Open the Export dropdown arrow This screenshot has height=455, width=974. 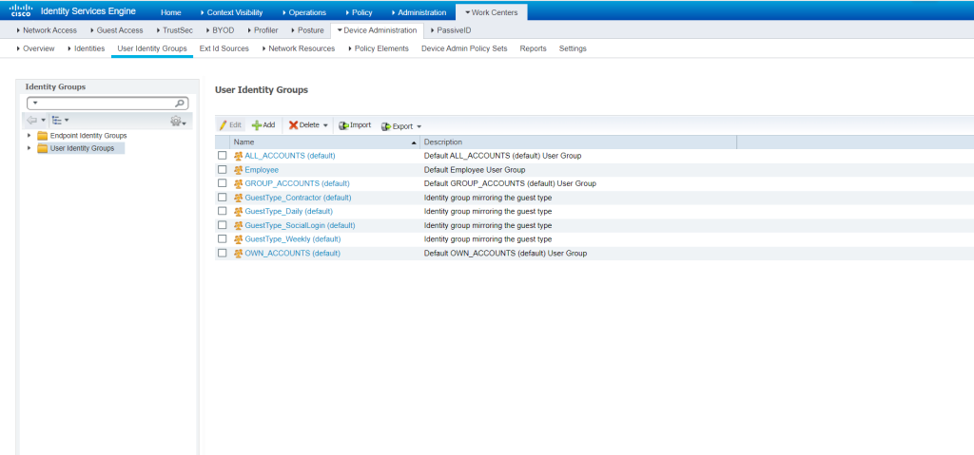click(x=419, y=126)
